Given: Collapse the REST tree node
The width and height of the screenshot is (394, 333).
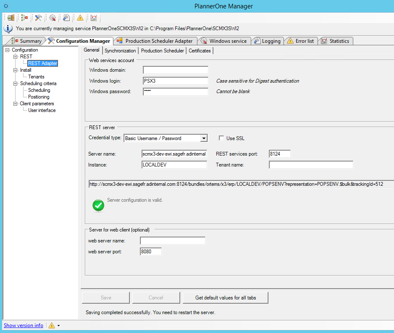Looking at the screenshot, I should 15,57.
